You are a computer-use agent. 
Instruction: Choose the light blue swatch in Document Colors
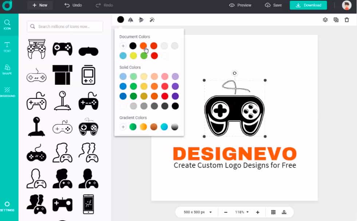point(123,56)
